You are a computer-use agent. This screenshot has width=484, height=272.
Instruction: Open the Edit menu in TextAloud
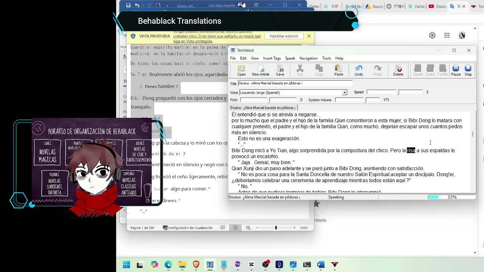[x=243, y=58]
